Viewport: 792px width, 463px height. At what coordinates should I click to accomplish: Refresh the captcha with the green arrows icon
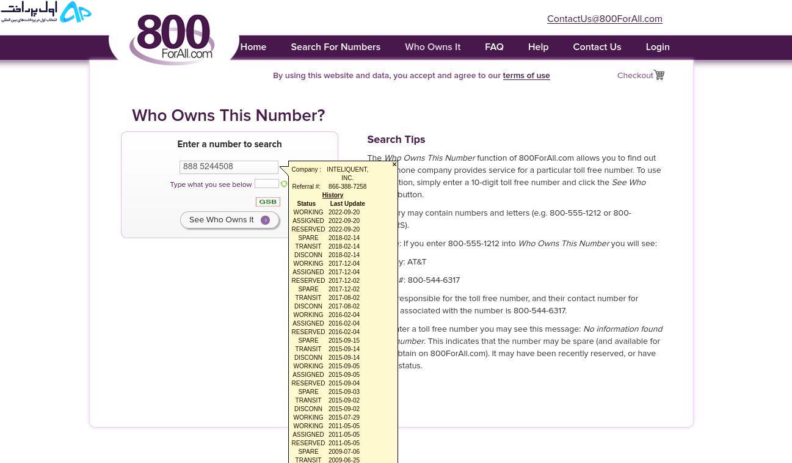point(284,184)
